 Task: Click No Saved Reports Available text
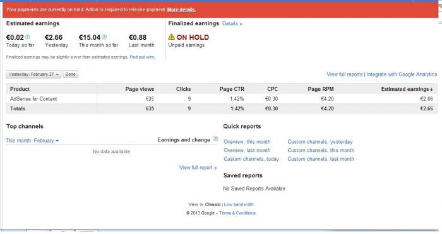coord(254,189)
